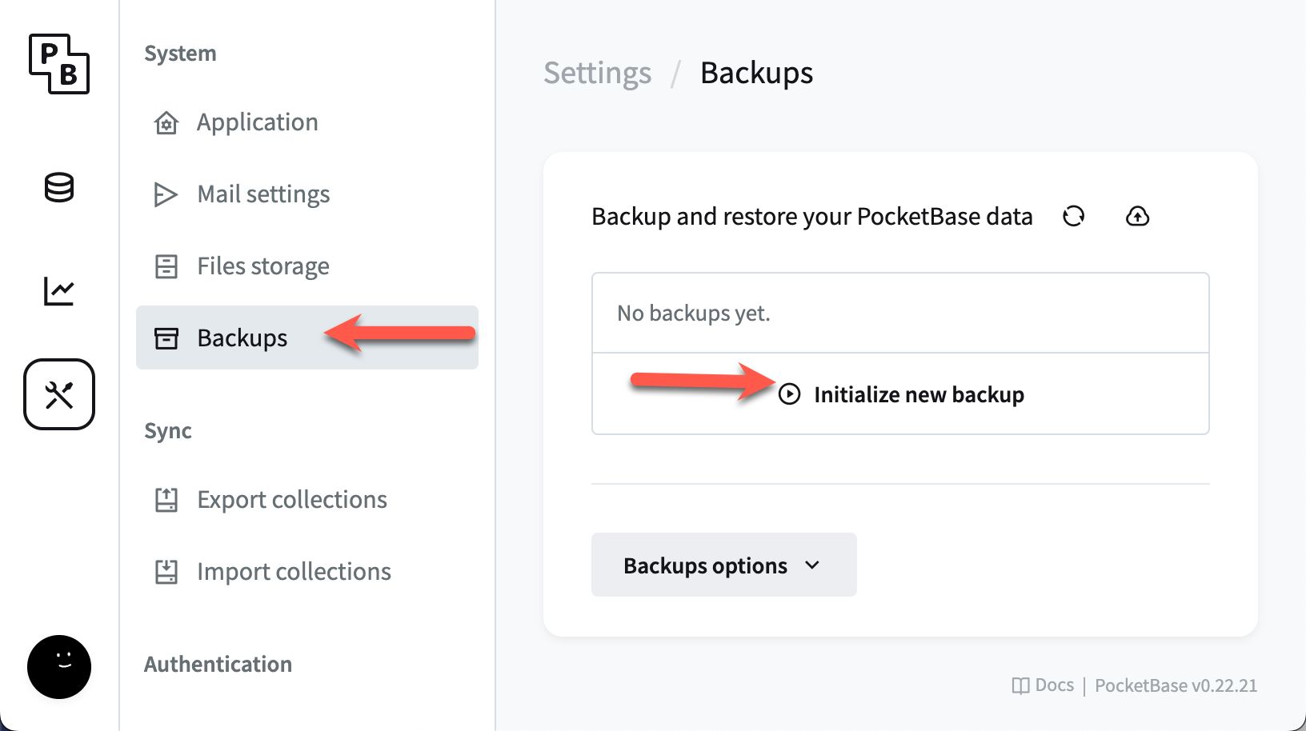
Task: Open Import collections page
Action: (x=294, y=572)
